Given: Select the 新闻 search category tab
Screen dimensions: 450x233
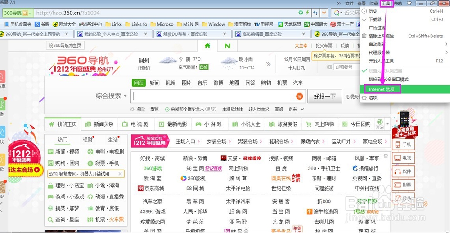Looking at the screenshot, I should tap(154, 83).
